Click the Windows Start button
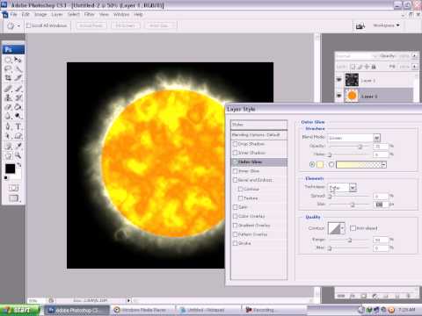422x316 pixels. (19, 310)
